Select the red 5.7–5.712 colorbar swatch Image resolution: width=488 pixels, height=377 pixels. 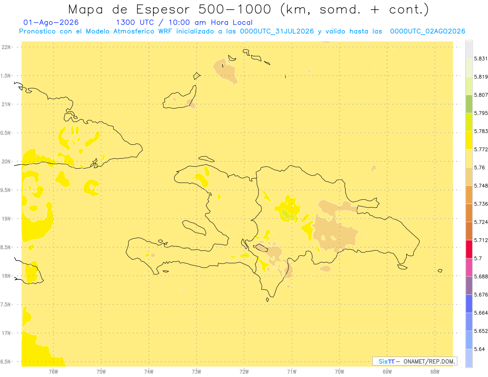click(x=469, y=249)
